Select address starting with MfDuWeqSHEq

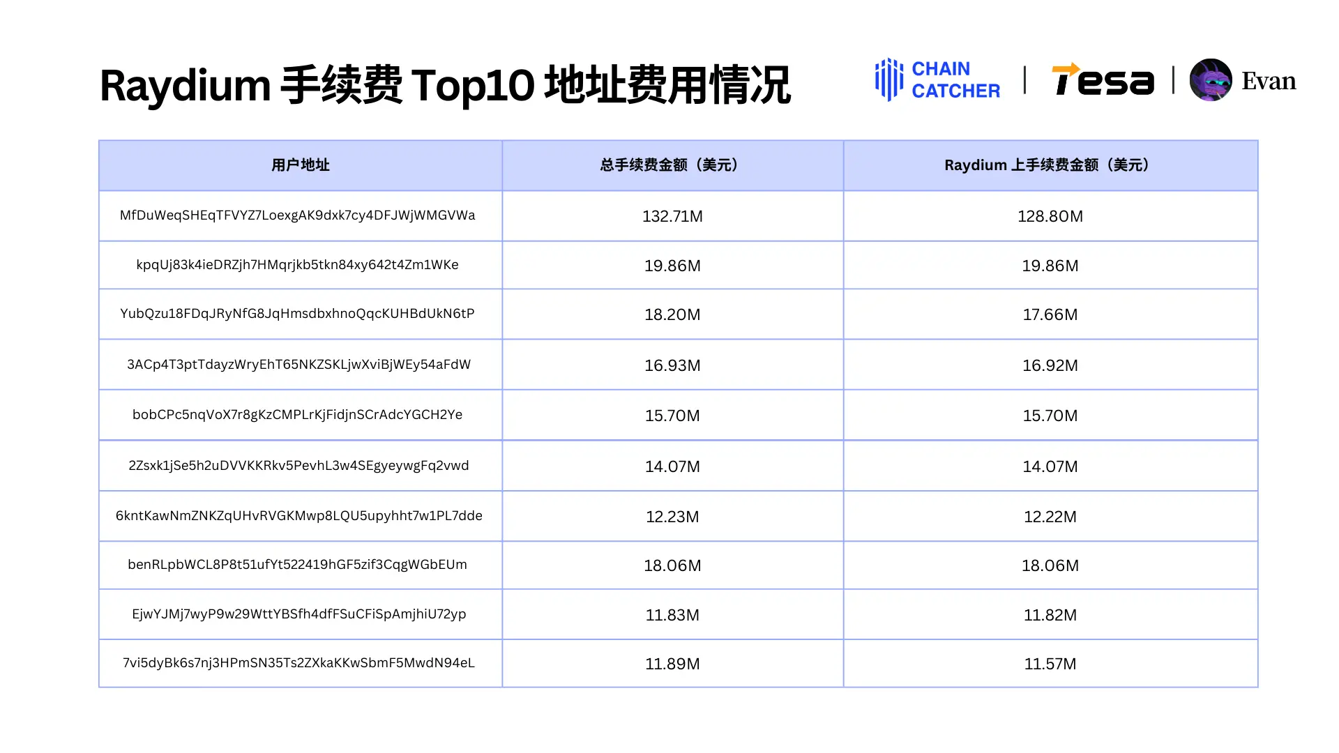(x=300, y=216)
